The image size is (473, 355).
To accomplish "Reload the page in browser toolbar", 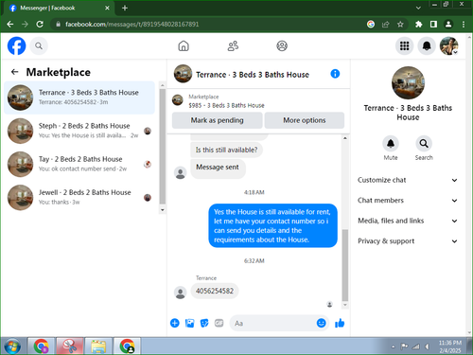I will (x=40, y=24).
